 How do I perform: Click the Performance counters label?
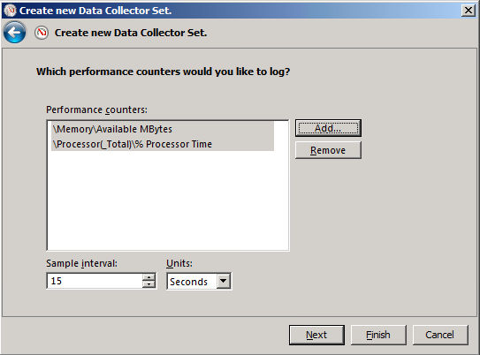(96, 110)
